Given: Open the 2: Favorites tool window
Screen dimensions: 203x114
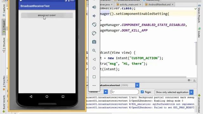Looking at the screenshot, I should 4,83.
